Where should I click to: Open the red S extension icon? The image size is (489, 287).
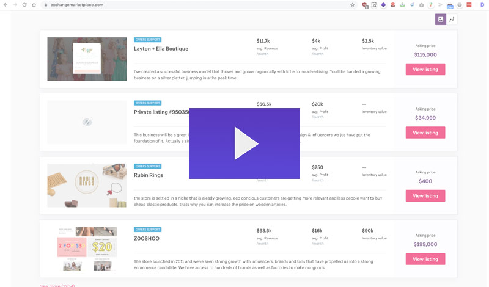pos(393,5)
